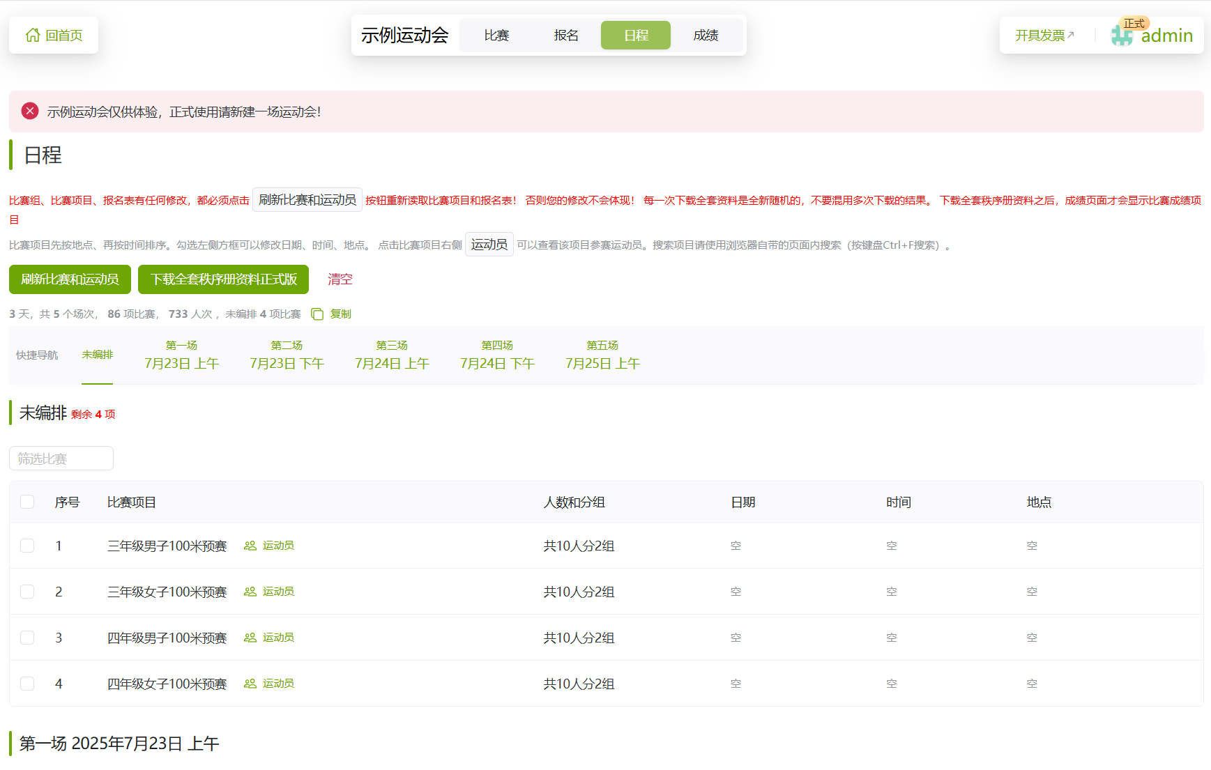Check the box for row 3 四年级男子100米预赛

pos(27,638)
